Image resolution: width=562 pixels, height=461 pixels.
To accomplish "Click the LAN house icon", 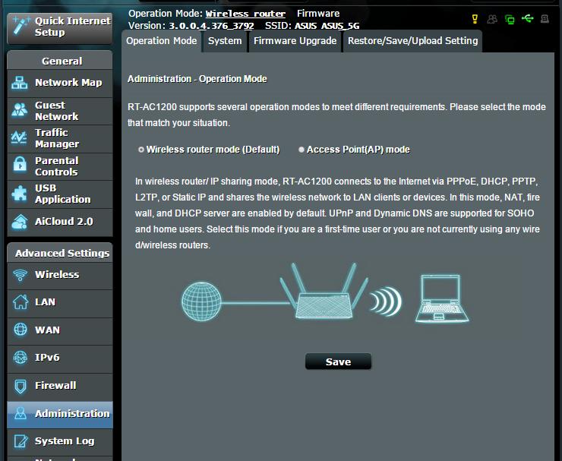I will click(20, 302).
